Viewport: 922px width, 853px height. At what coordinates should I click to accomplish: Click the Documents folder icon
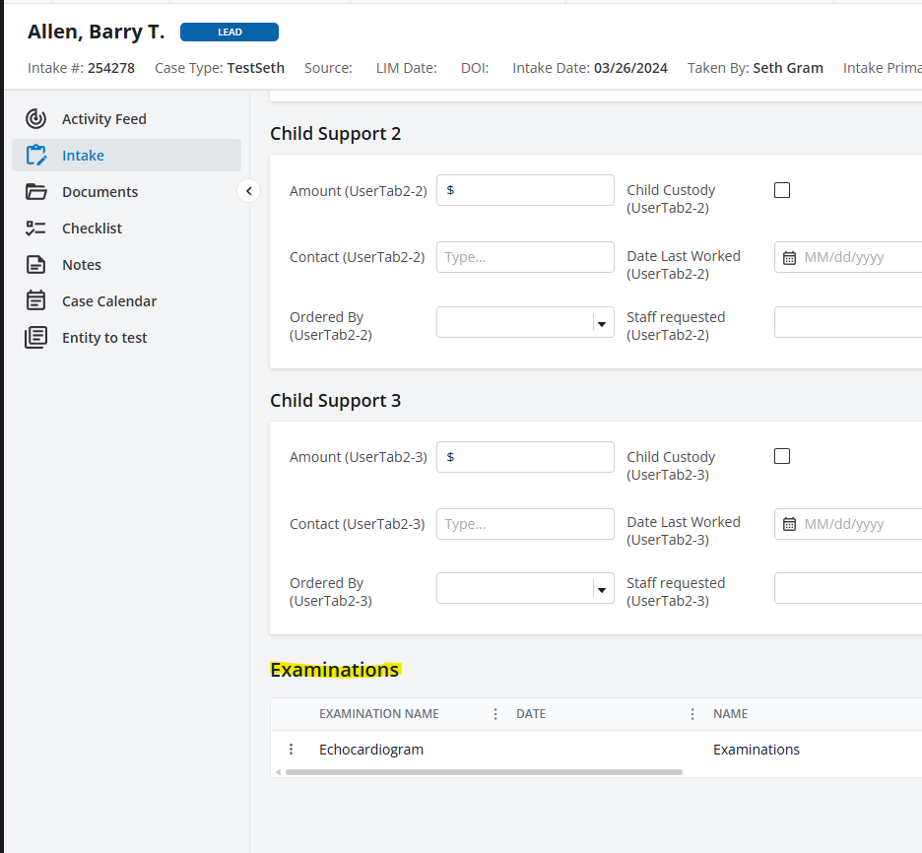[x=35, y=192]
